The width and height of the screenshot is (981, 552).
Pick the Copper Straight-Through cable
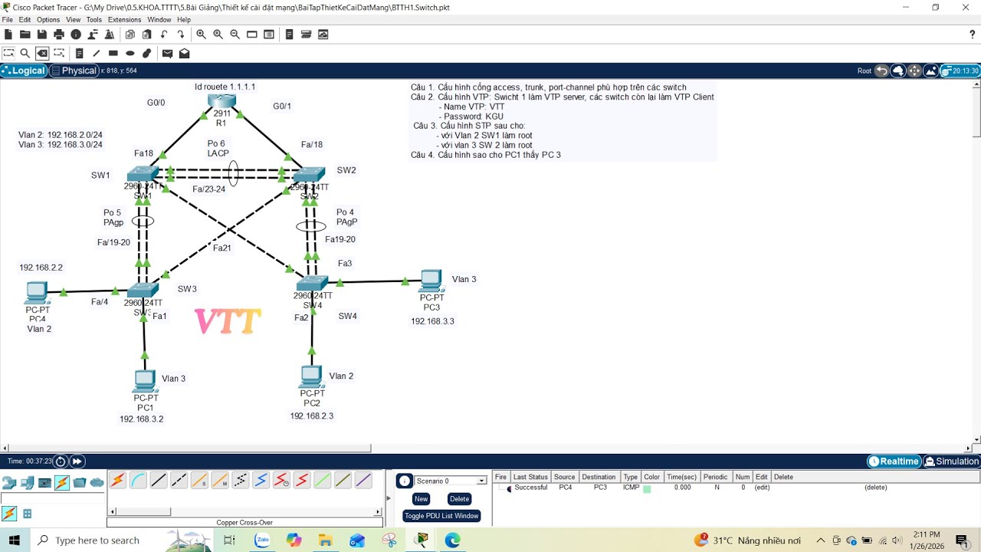(x=159, y=481)
